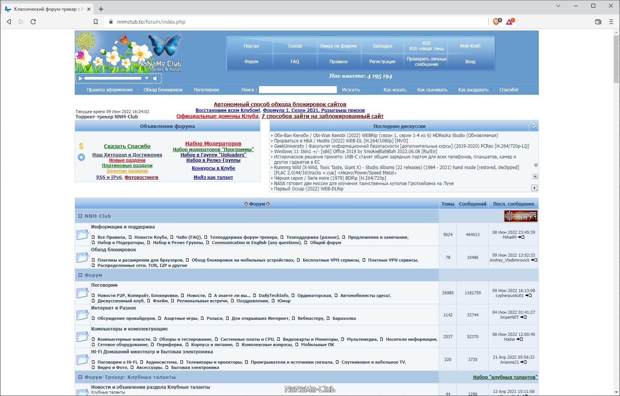
Task: Click the largest plus icon in discussions panel
Action: click(x=534, y=188)
